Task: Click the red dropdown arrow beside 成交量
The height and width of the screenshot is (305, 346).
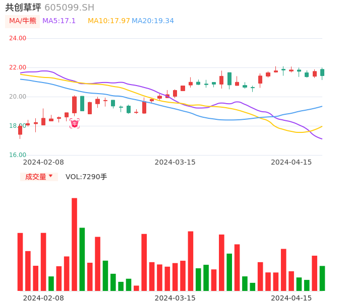Action: [x=50, y=176]
